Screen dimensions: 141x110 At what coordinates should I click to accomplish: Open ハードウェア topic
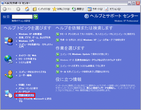[24, 92]
